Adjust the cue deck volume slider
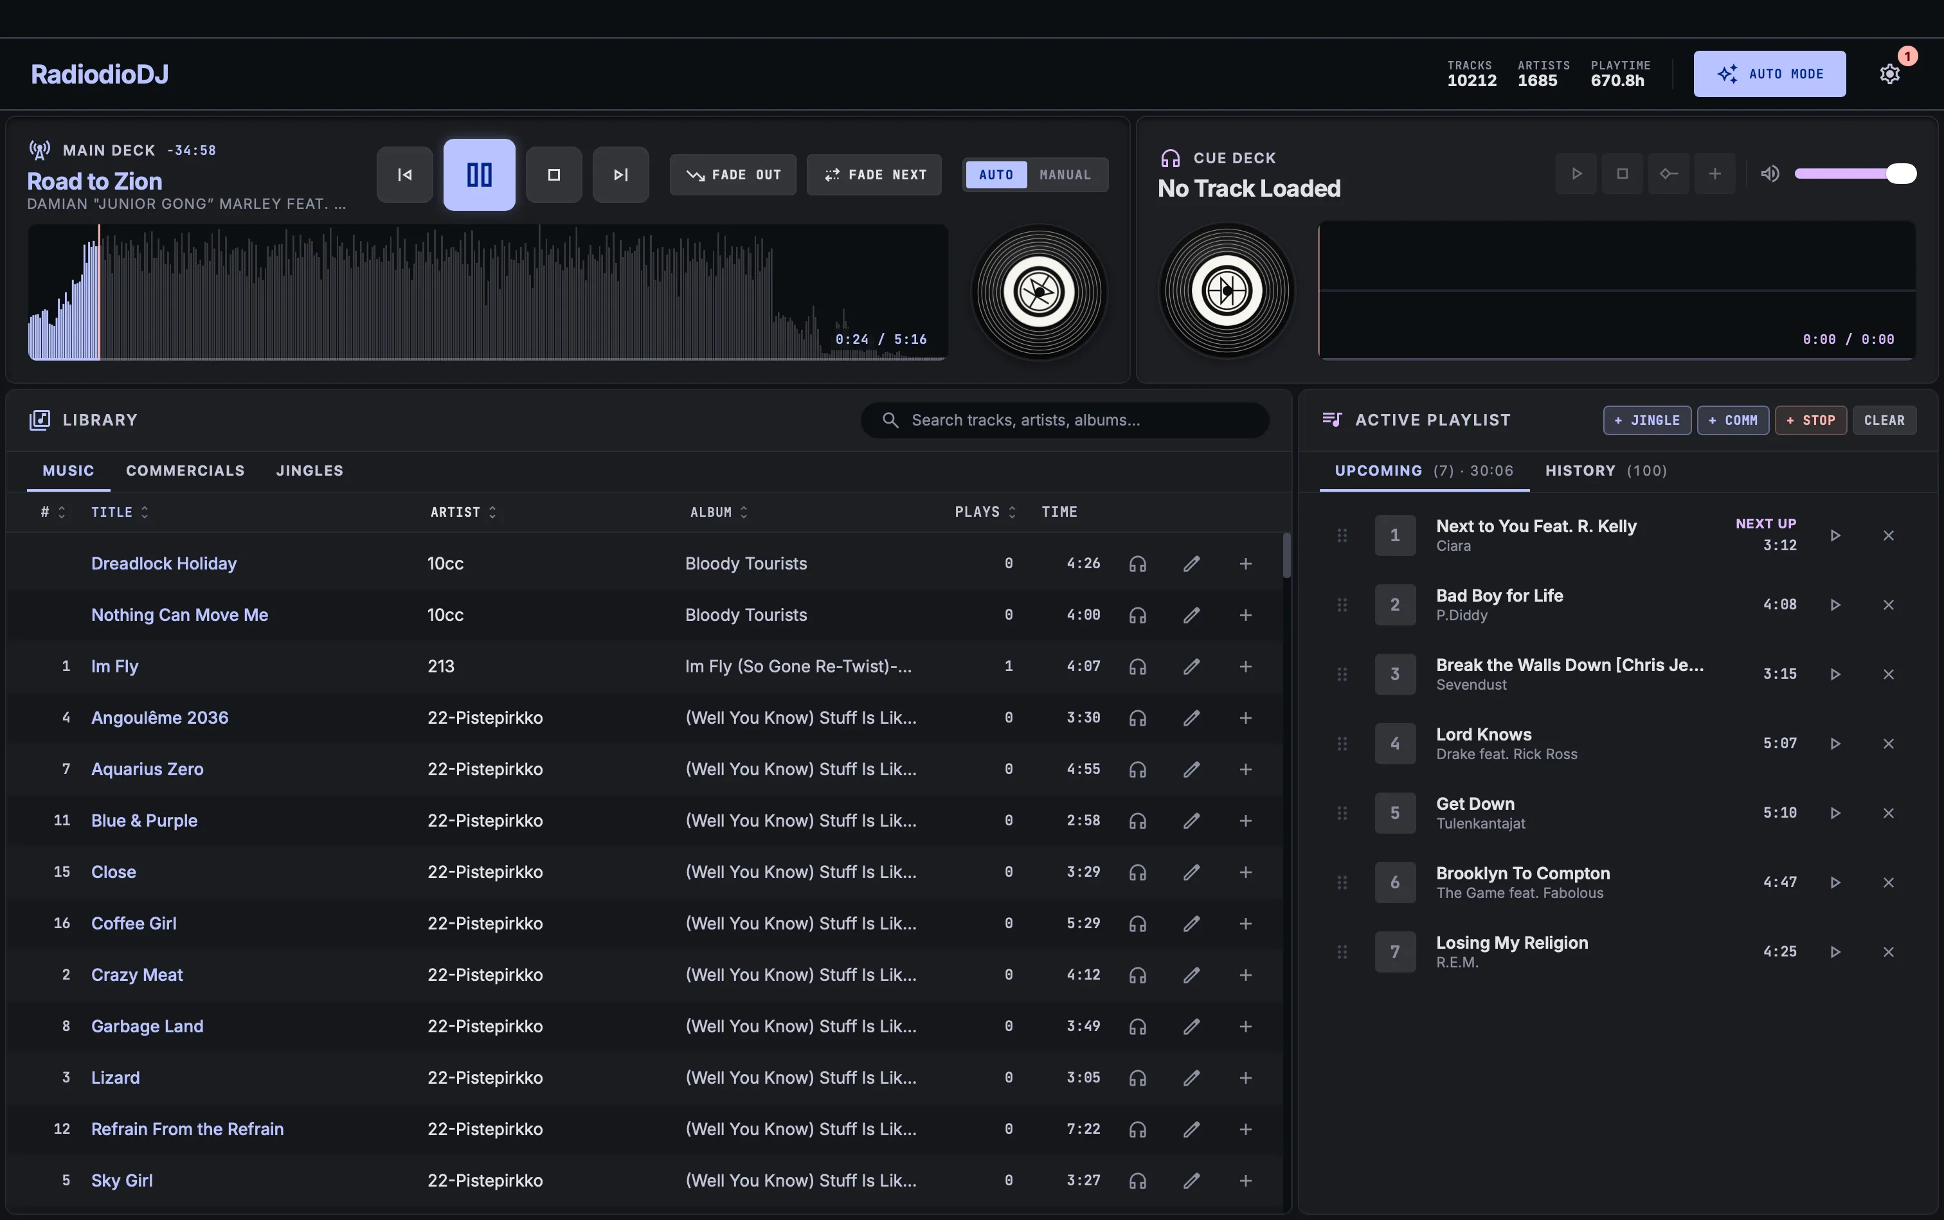 point(1855,174)
